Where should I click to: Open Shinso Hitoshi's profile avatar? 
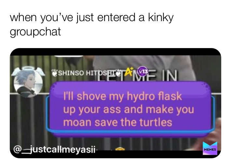[x=28, y=84]
